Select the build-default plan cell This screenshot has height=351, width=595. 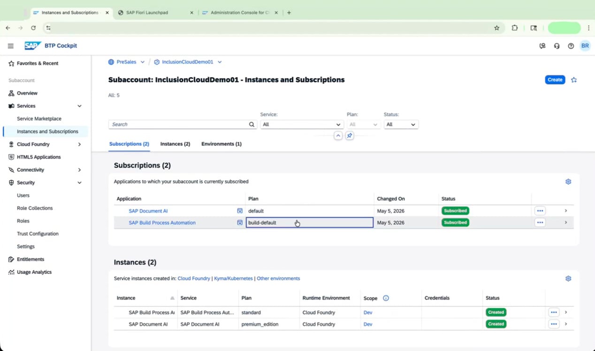coord(310,222)
